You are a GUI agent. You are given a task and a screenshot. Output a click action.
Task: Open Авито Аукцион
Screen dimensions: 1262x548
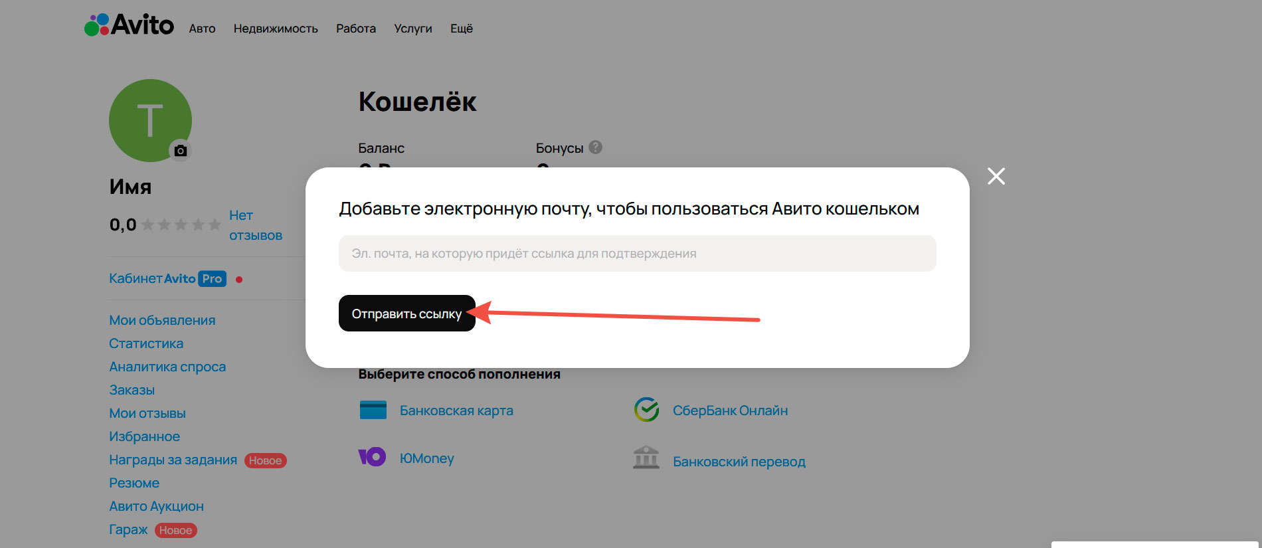[x=156, y=506]
